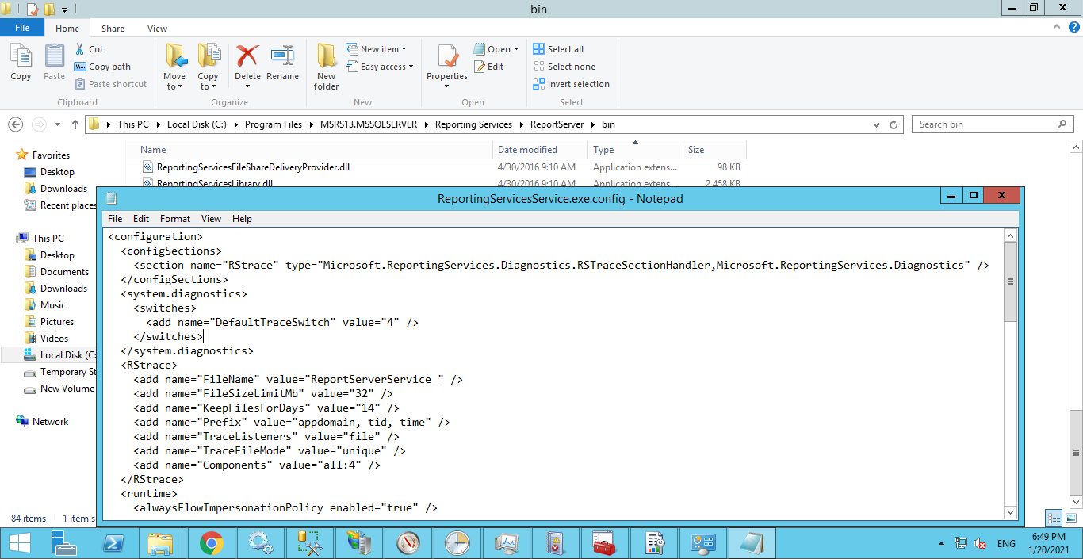Screen dimensions: 1083x559
Task: Select Downloads under Favorites
Action: click(63, 189)
